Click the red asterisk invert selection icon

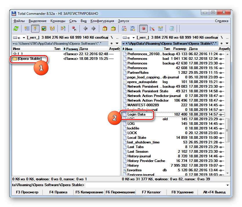tap(143, 28)
